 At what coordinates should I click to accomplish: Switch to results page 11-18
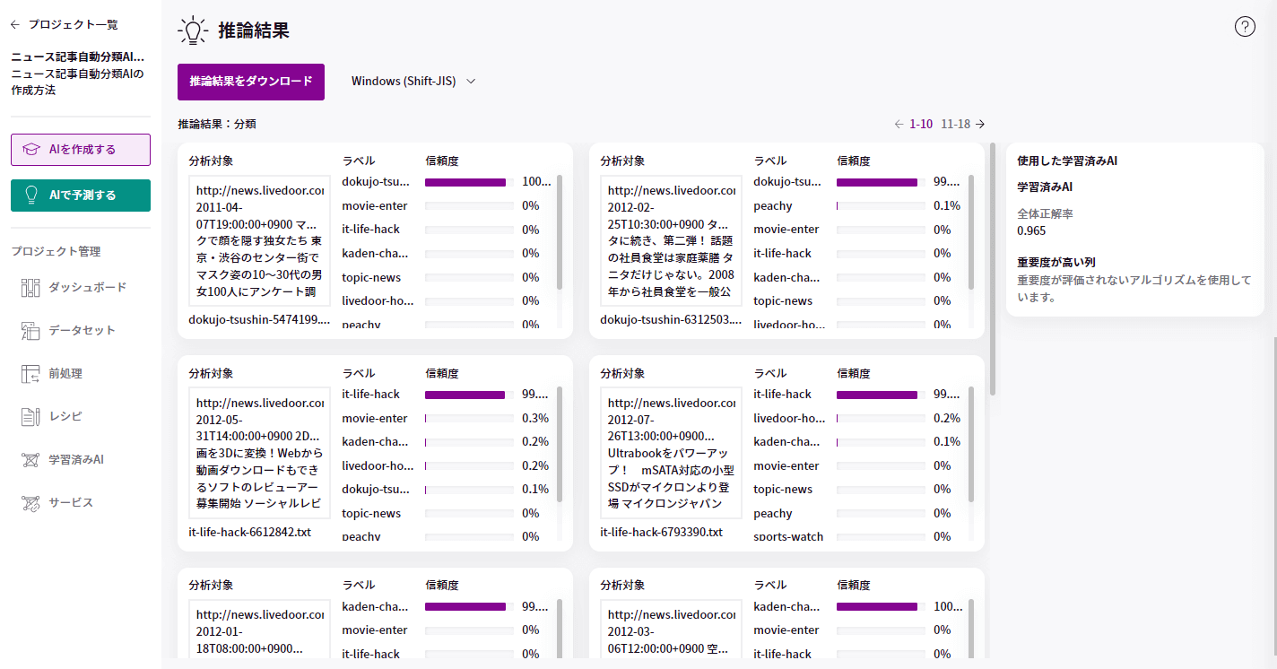click(x=955, y=125)
